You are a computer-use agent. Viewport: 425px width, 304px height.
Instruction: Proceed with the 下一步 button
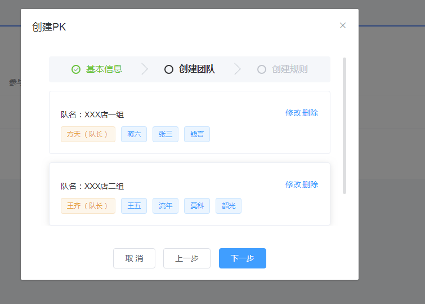pos(243,258)
